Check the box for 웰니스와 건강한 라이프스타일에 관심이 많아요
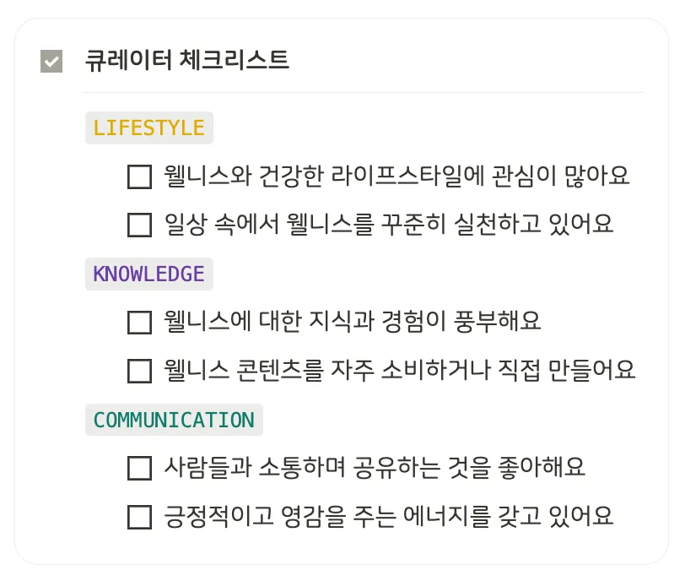The height and width of the screenshot is (581, 685). (140, 176)
